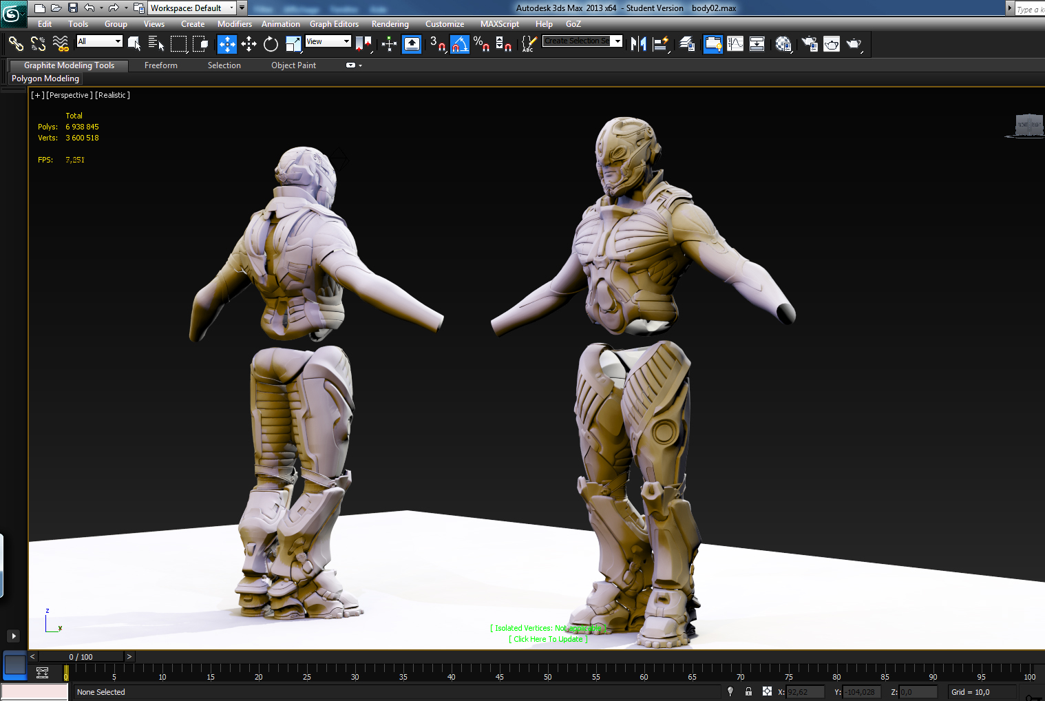Click the time slider 0 / 100 handle
The width and height of the screenshot is (1045, 701).
click(x=81, y=657)
